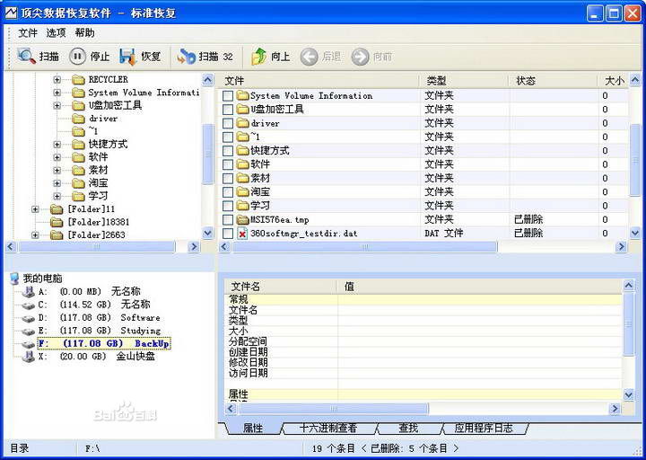646x460 pixels.
Task: Click properties panel horizontal scrollbar thumb
Action: [x=333, y=409]
